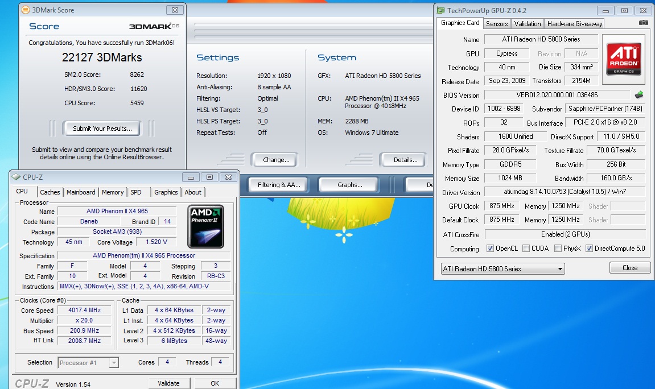The width and height of the screenshot is (655, 389).
Task: Click the ATI Radeon logo in GPU-Z
Action: pos(624,59)
